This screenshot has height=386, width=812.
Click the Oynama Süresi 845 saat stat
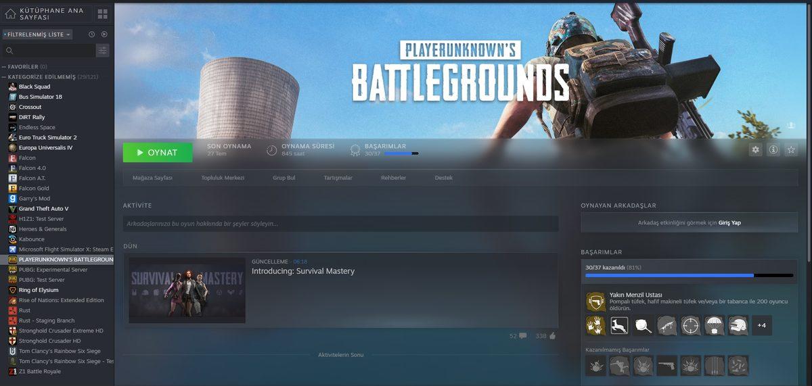(300, 149)
